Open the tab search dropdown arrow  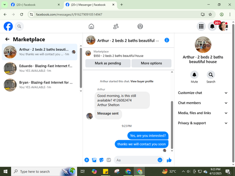[5, 5]
